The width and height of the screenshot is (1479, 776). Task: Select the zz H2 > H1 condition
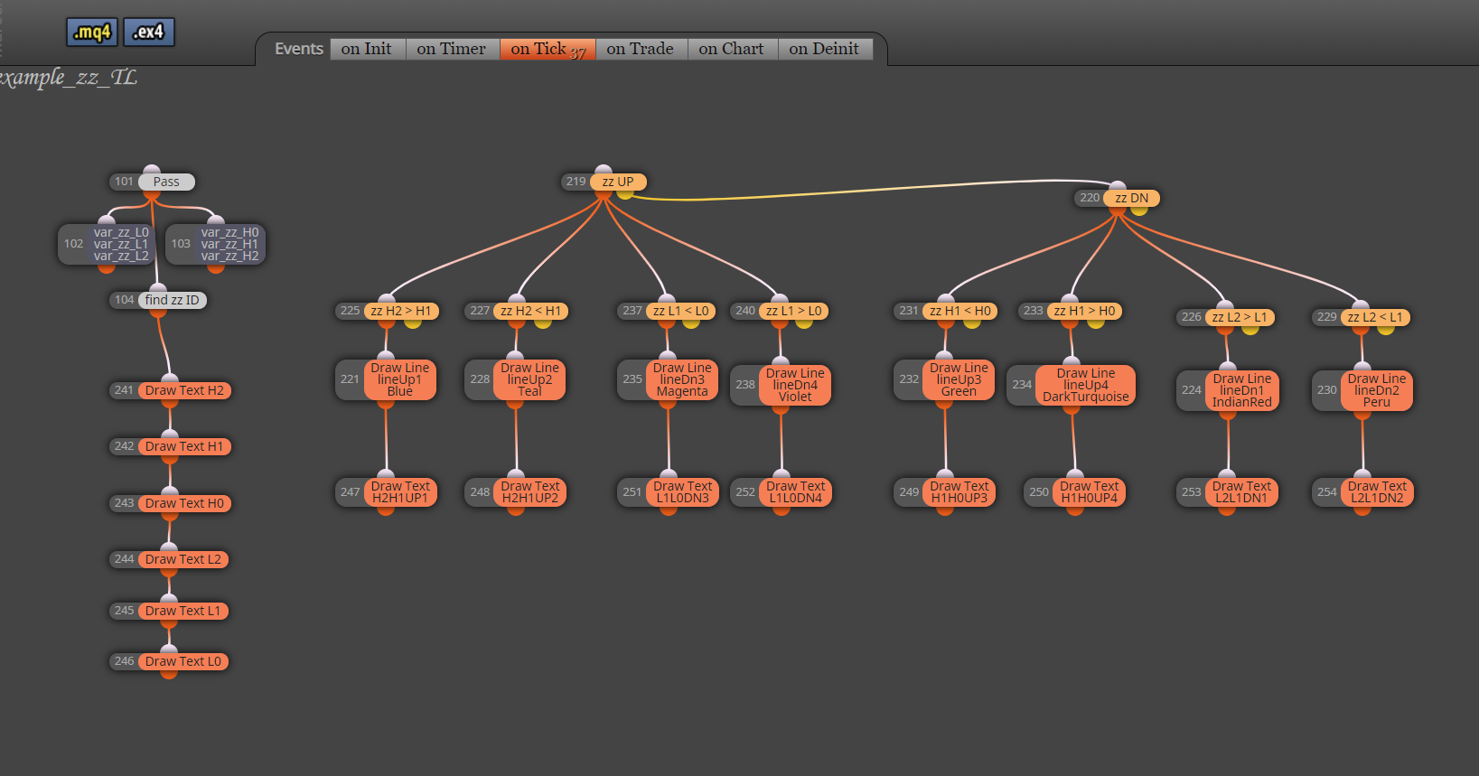tap(401, 311)
